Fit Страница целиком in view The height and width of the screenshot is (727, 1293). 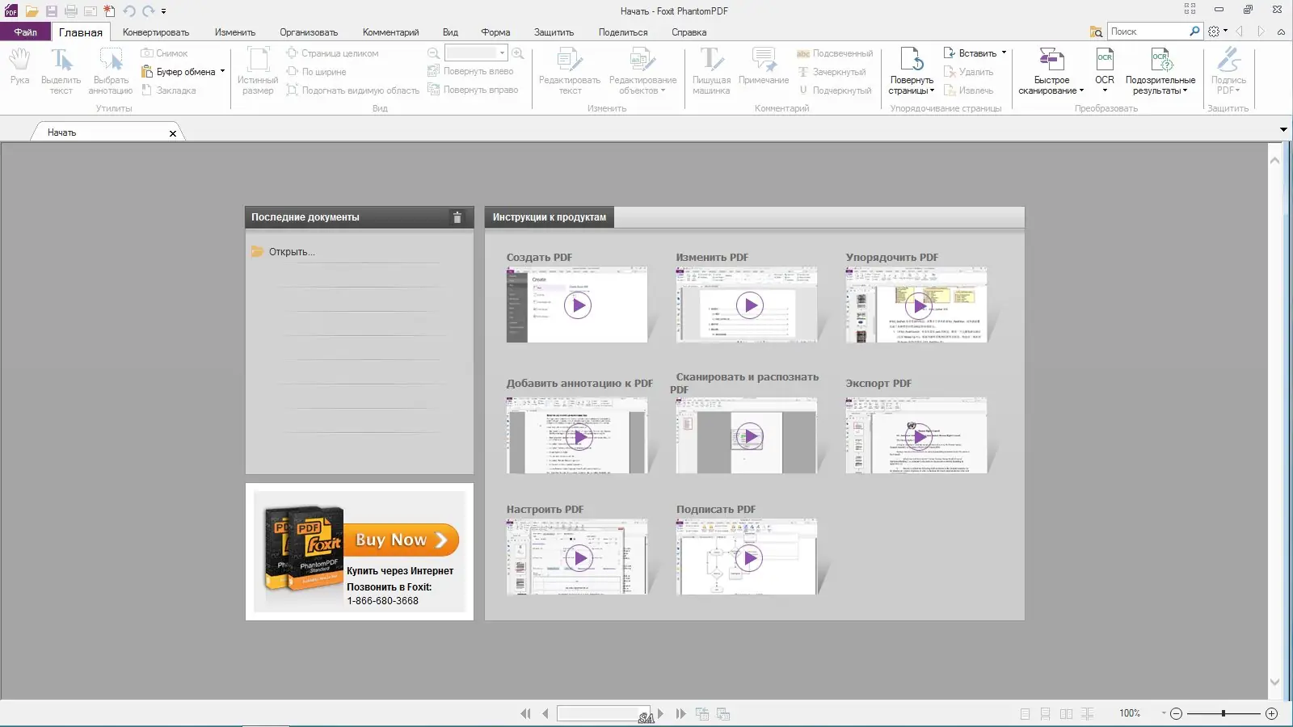click(x=332, y=53)
